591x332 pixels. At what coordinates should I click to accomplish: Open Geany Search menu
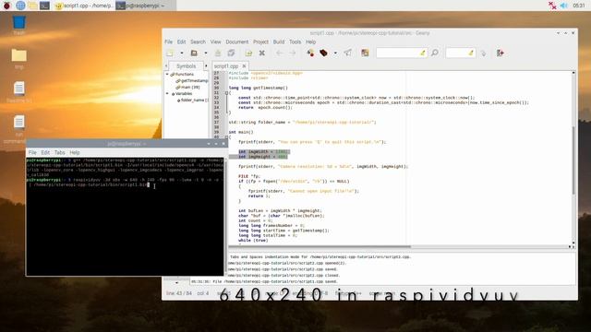click(198, 41)
